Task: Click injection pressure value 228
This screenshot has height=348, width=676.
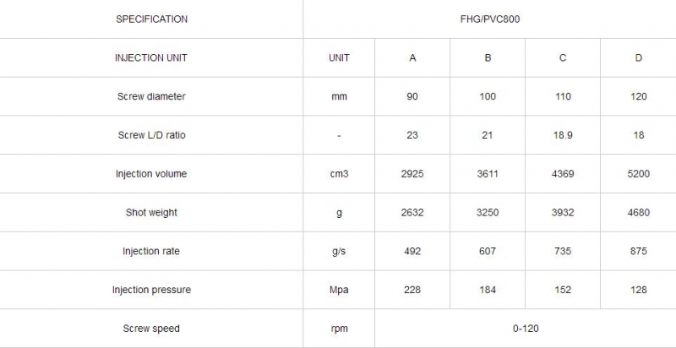Action: 412,290
